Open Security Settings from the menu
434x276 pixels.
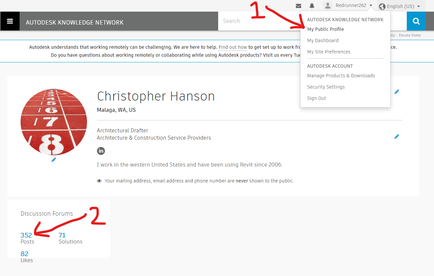tap(326, 87)
